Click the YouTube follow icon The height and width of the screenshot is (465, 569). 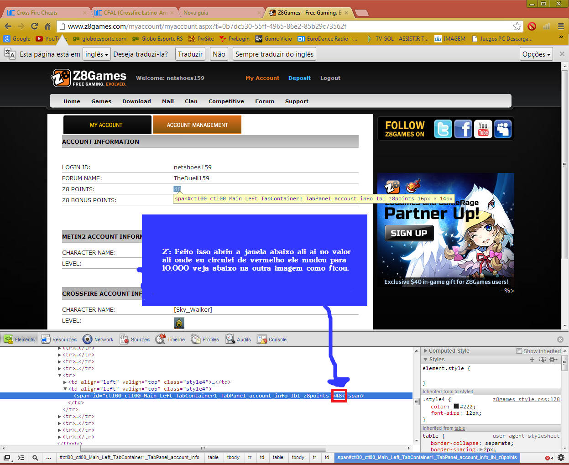[483, 129]
